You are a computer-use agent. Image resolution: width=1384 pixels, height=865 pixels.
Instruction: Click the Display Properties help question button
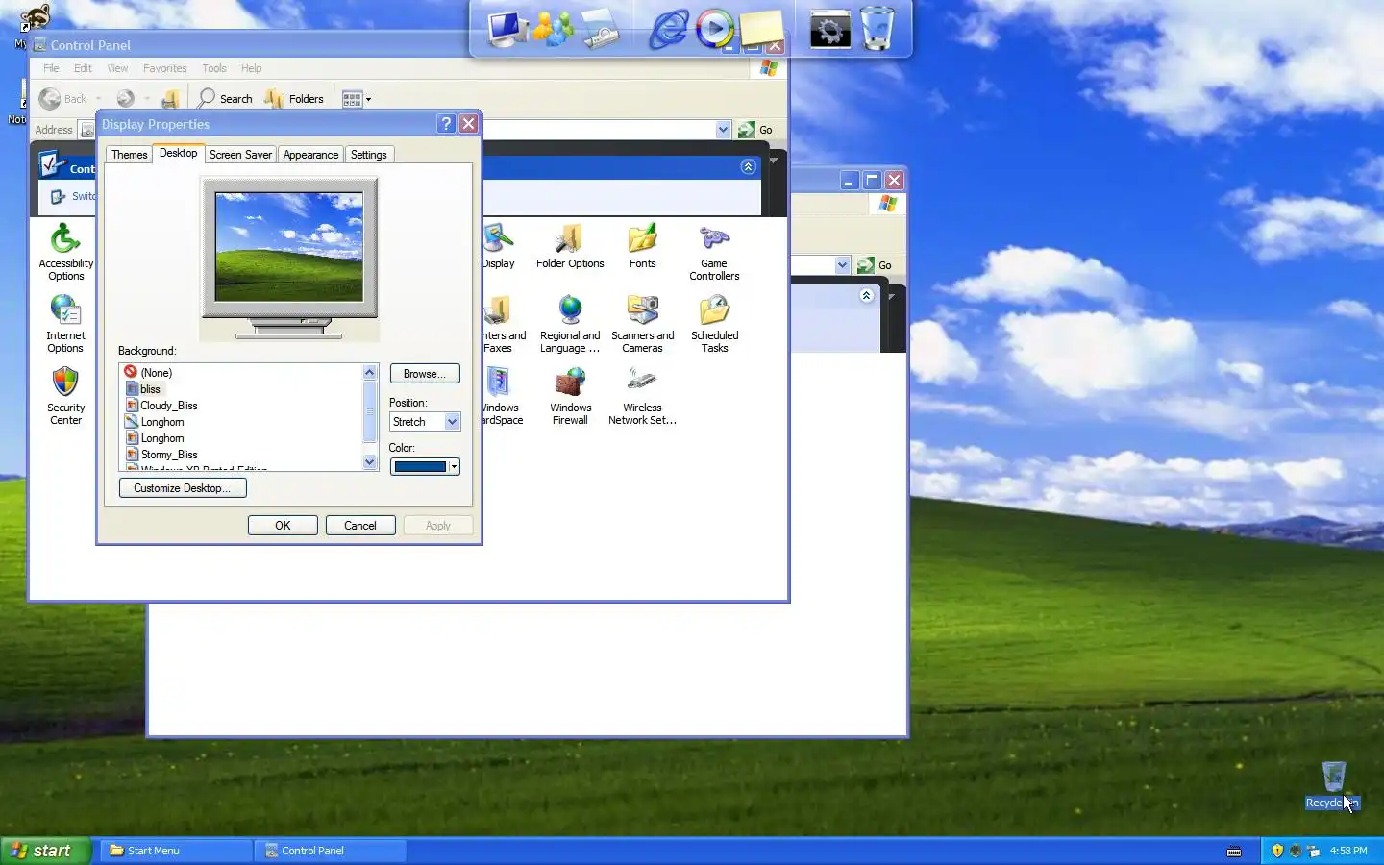[x=446, y=123]
